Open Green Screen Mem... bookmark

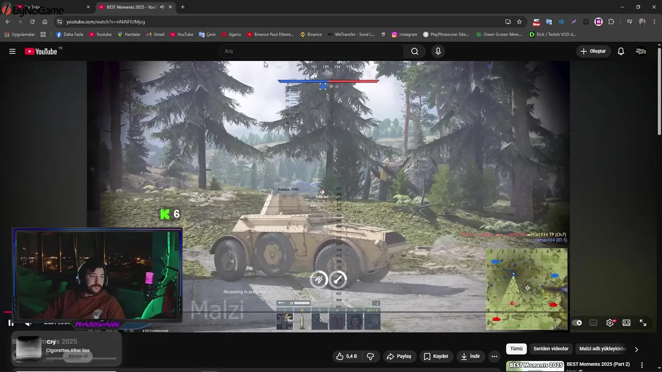coord(499,35)
